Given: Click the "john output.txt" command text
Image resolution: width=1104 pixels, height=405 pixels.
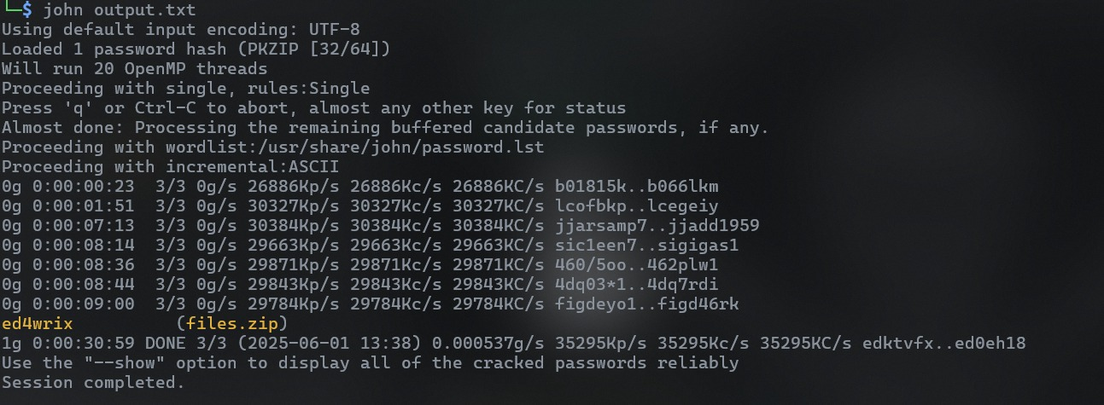Looking at the screenshot, I should pos(119,10).
